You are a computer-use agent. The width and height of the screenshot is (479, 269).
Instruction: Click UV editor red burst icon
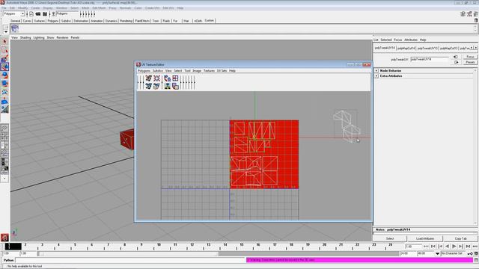coord(156,78)
